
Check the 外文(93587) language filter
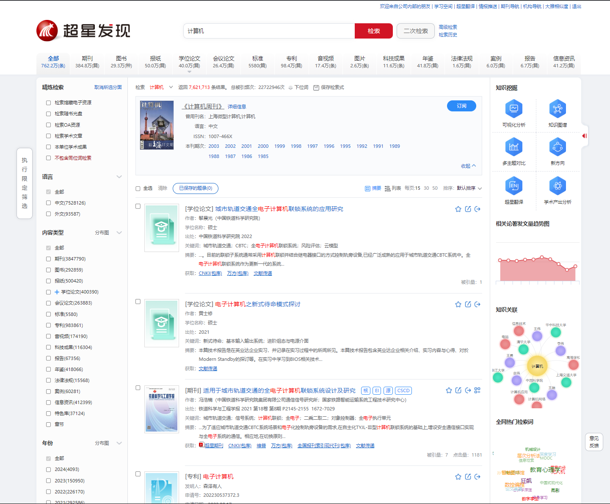coord(48,214)
